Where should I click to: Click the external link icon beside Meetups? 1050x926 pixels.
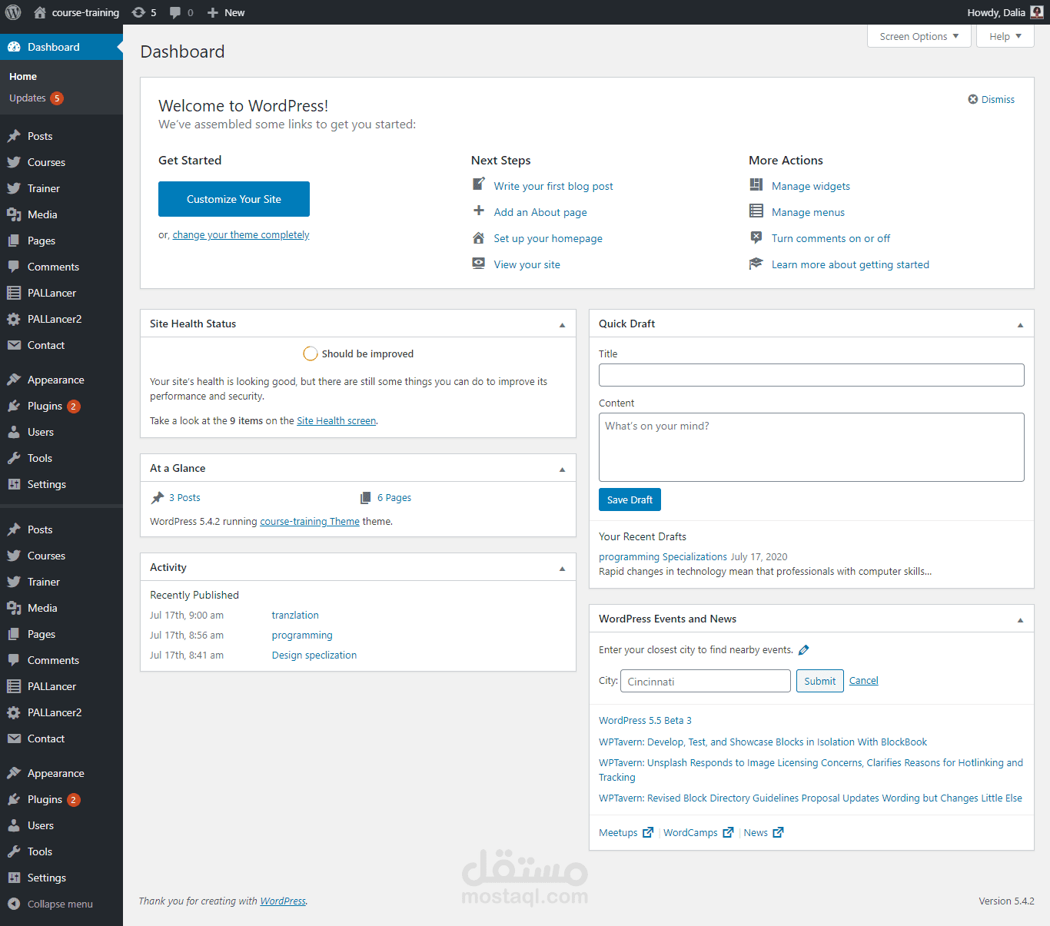(x=648, y=832)
